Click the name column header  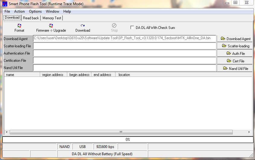[x=22, y=74]
